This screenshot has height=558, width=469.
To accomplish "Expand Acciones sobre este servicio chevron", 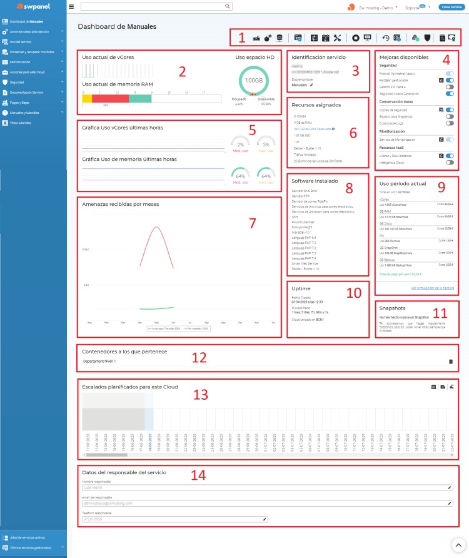I will [x=63, y=31].
